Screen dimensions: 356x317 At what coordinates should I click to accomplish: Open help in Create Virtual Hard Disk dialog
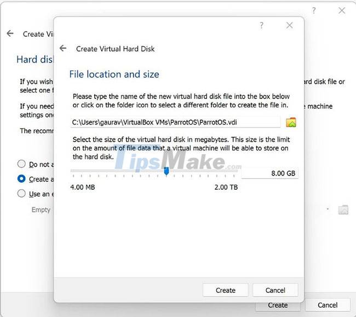pyautogui.click(x=262, y=25)
